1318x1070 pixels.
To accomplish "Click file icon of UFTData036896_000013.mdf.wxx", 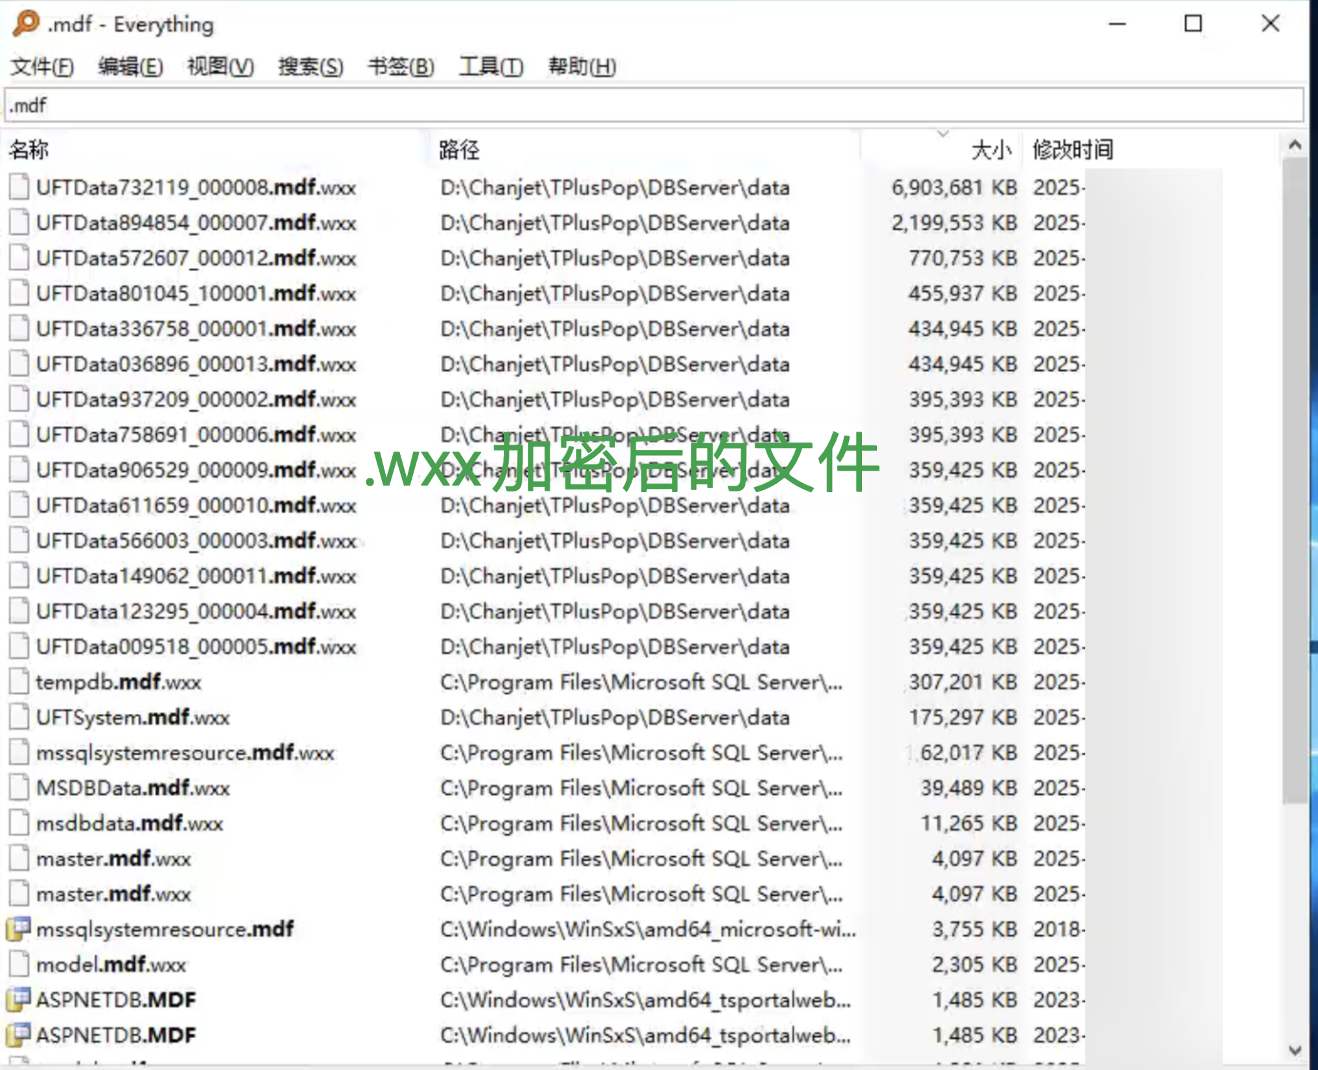I will coord(20,364).
